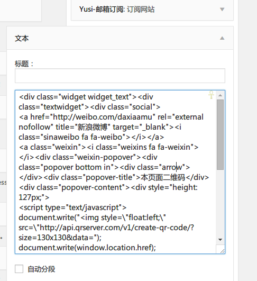Open the Yusi-邮箱订阅: 订阅网站 widget title

[x=117, y=10]
